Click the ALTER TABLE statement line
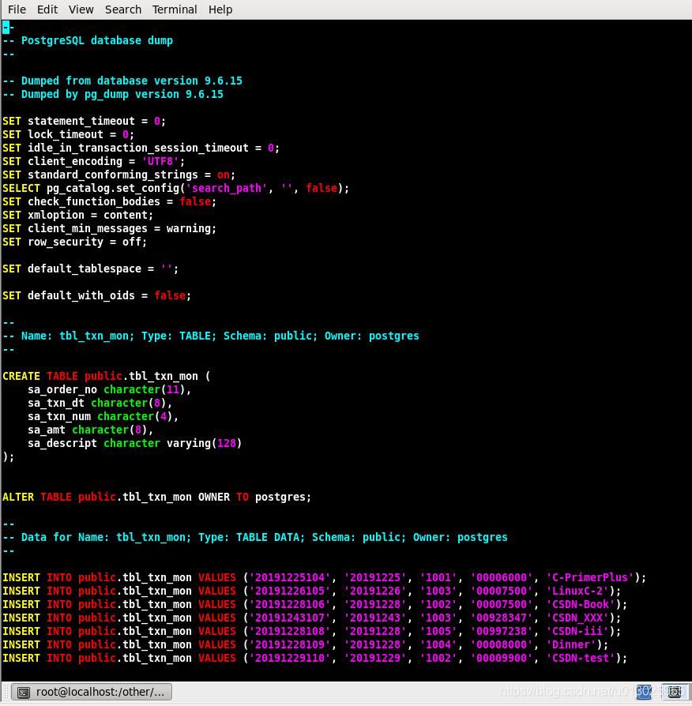The height and width of the screenshot is (706, 692). point(156,497)
